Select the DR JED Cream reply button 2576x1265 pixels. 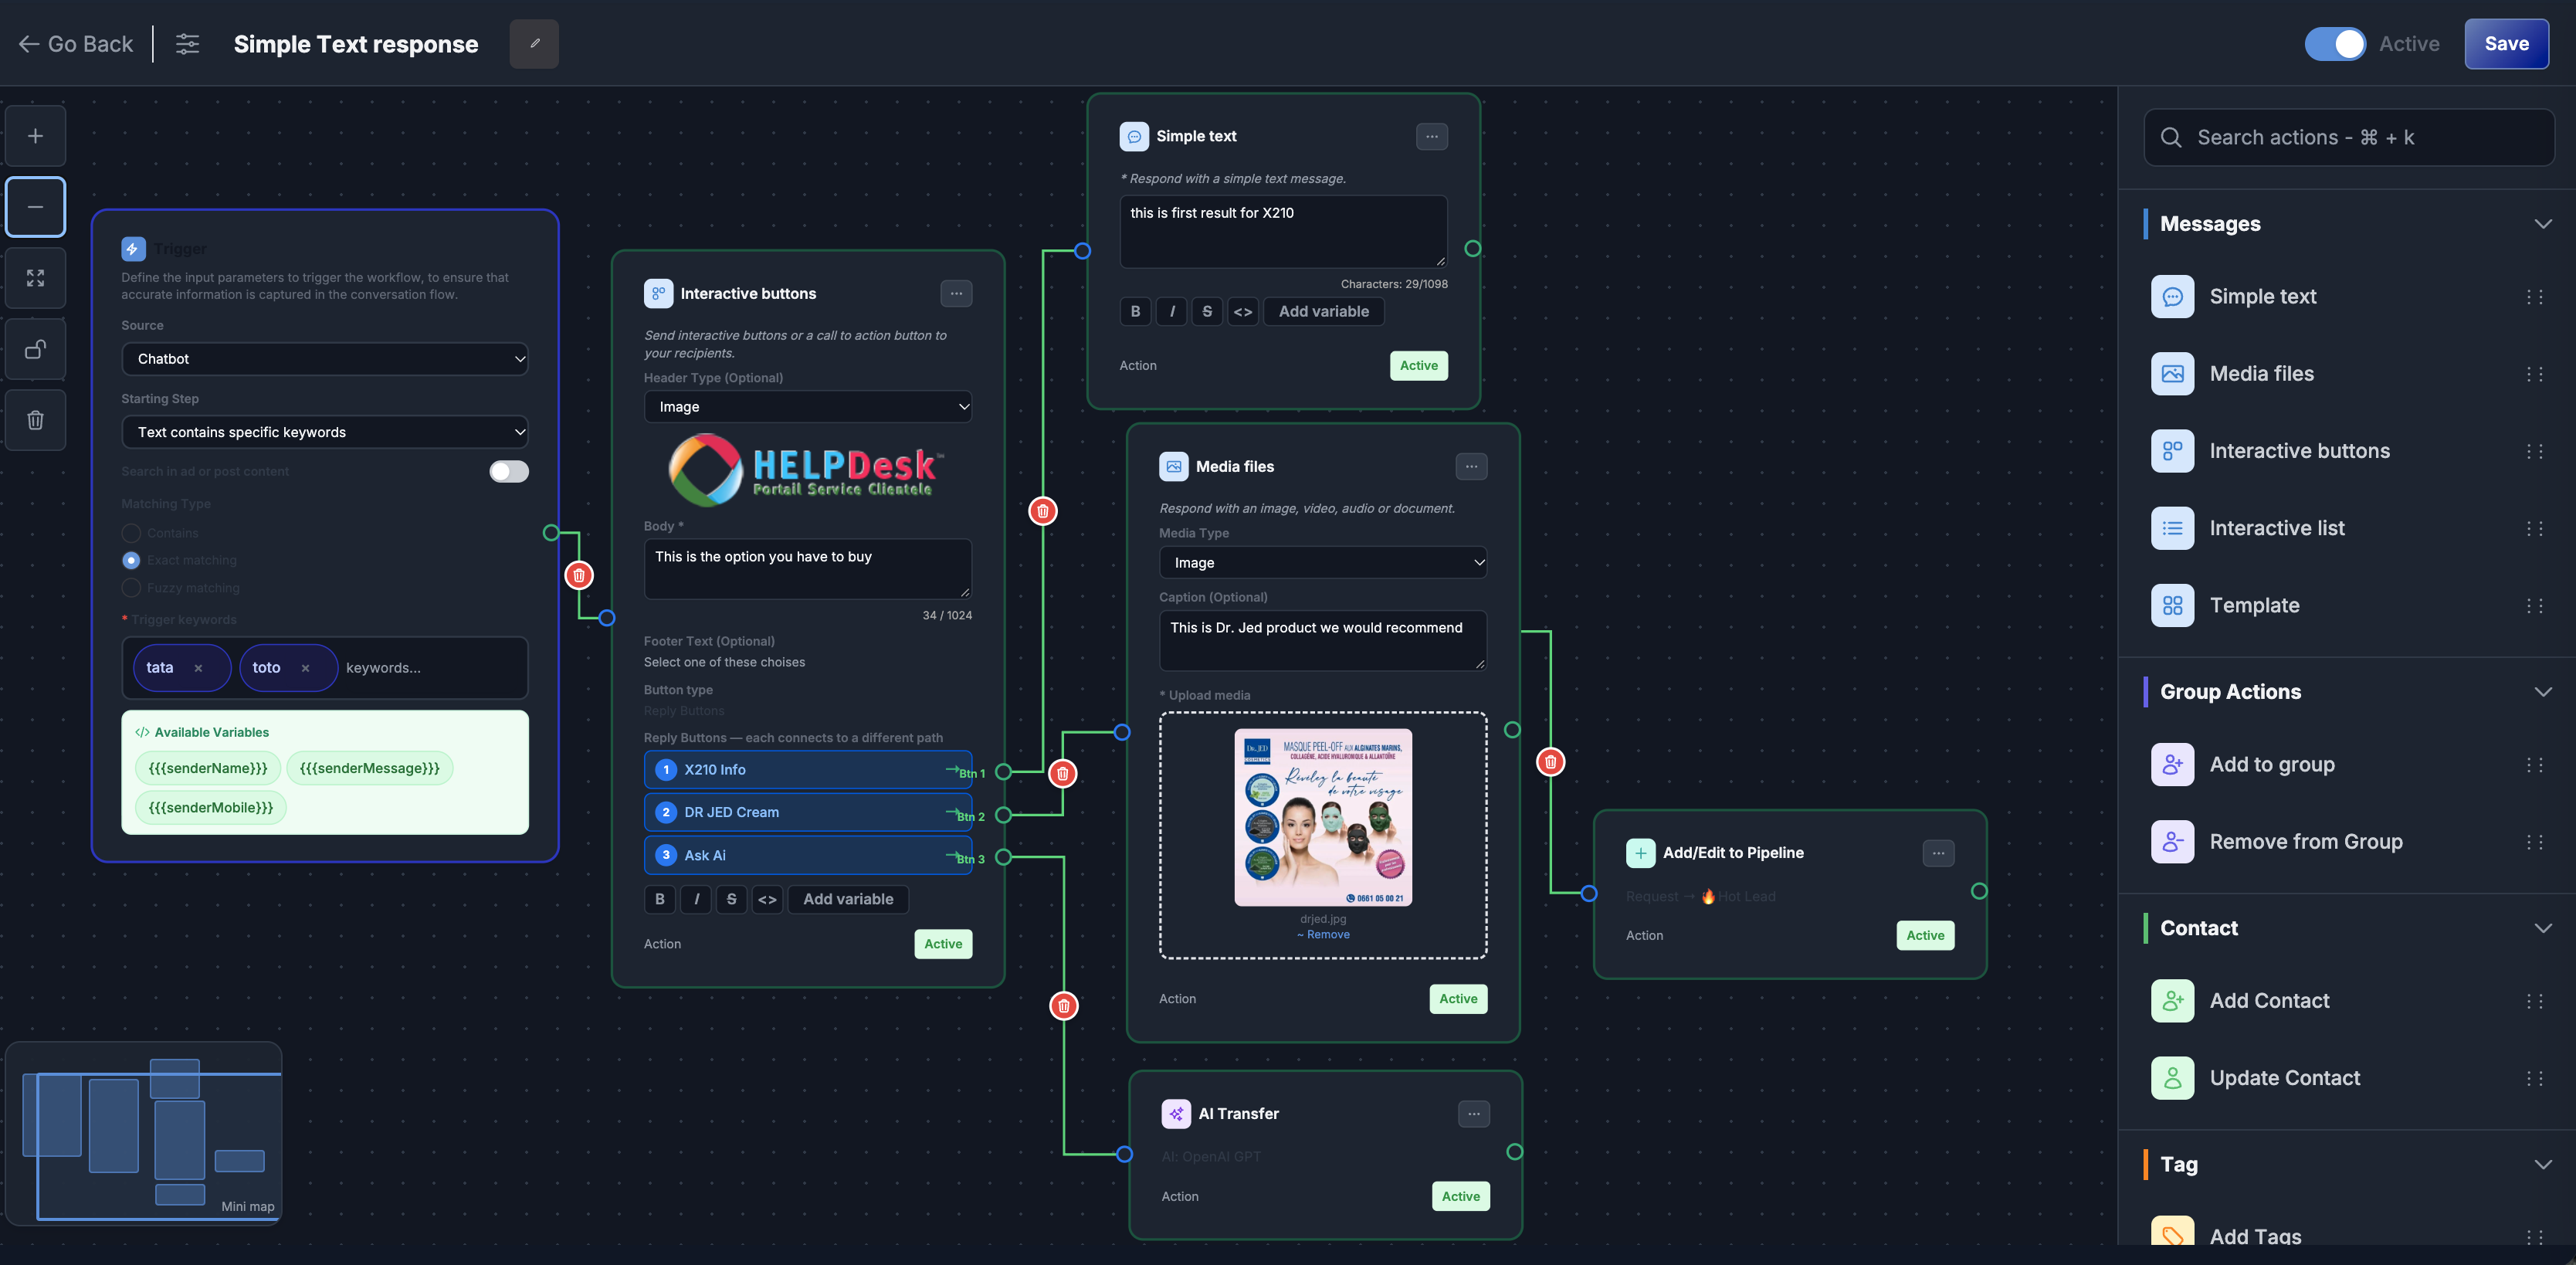coord(808,813)
